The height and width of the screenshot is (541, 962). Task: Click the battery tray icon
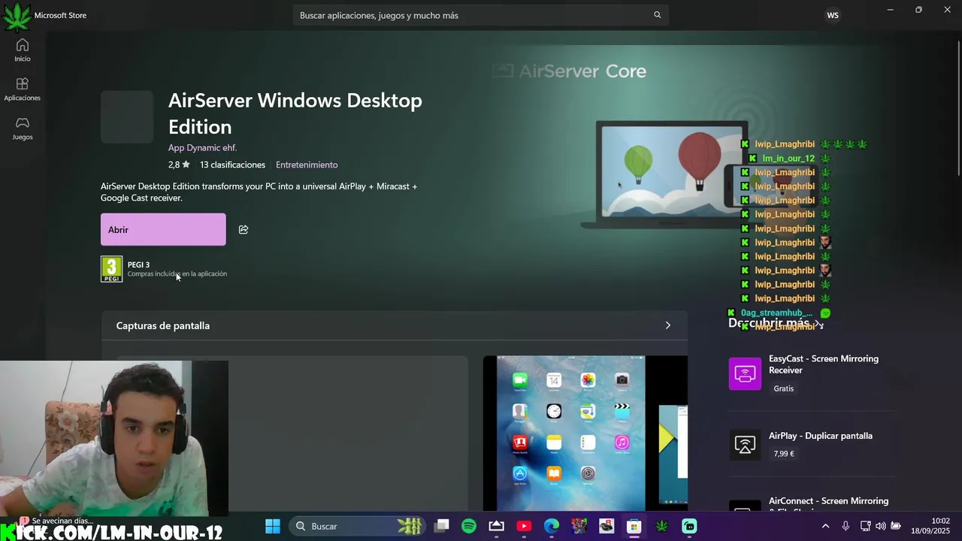[x=896, y=526]
